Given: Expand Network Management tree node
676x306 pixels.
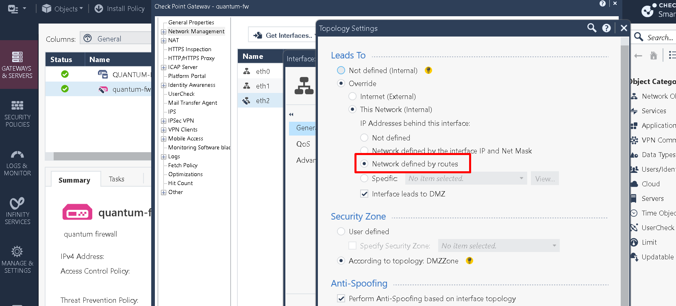Looking at the screenshot, I should point(163,32).
